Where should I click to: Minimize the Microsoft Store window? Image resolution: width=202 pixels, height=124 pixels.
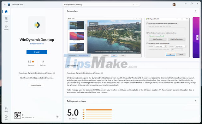[x=186, y=3]
